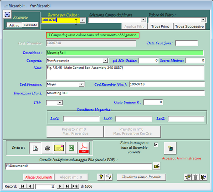213x192 pixels.
Task: Click the undo edit pencil icon
Action: 108,177
